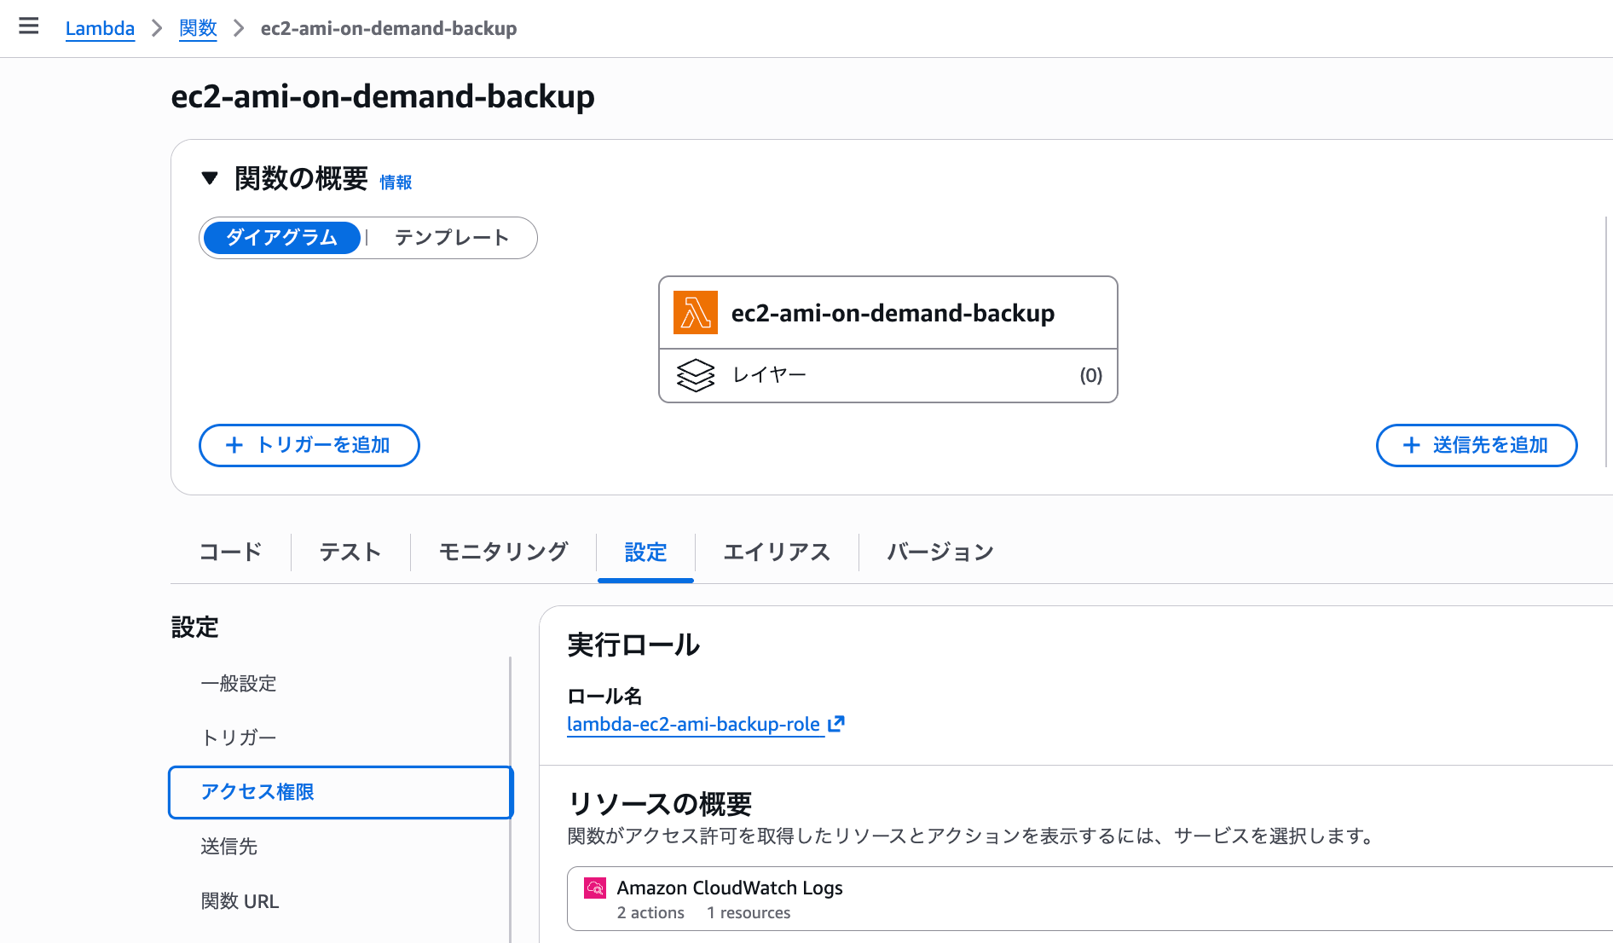Click the Amazon CloudWatch Logs service icon
The height and width of the screenshot is (943, 1613).
click(595, 888)
